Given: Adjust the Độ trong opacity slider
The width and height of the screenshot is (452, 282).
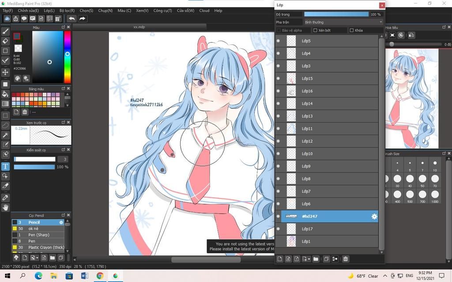Looking at the screenshot, I should point(336,14).
